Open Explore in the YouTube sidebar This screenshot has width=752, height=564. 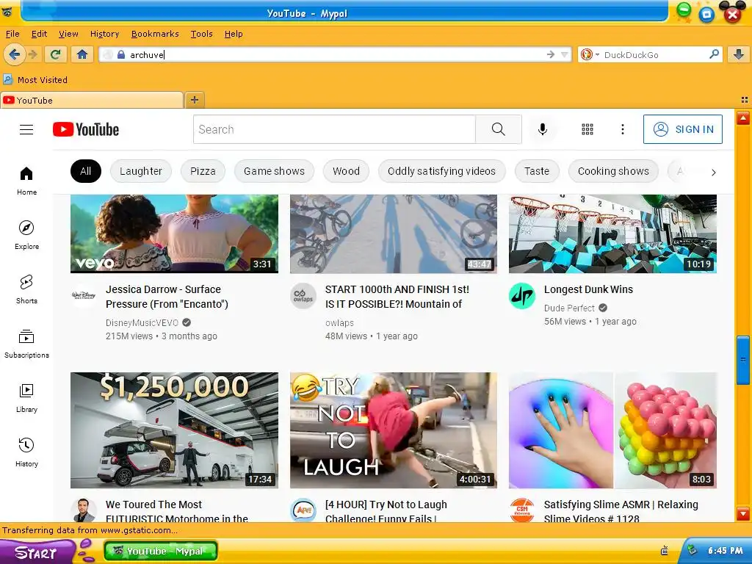click(x=26, y=235)
